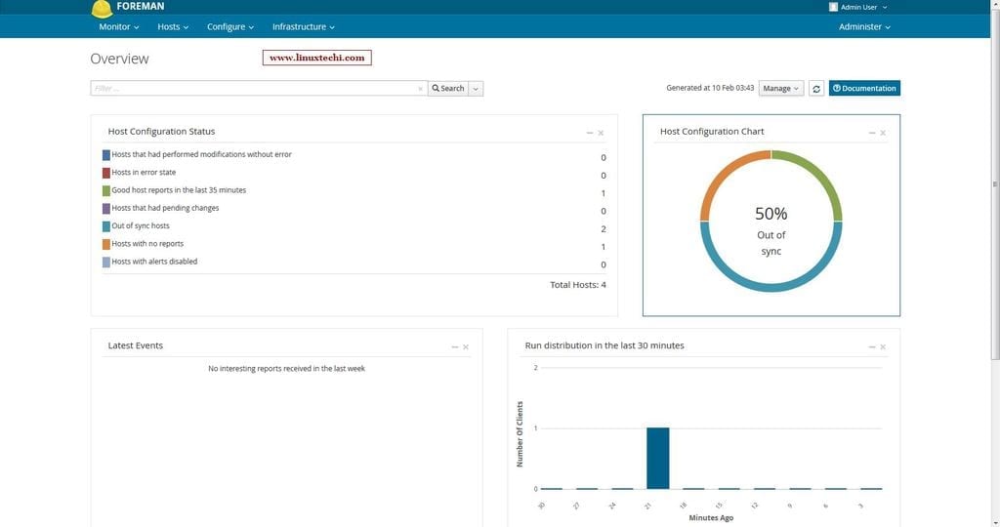Click 'Hosts that had performed modifications without error'
The width and height of the screenshot is (1000, 527).
click(x=201, y=154)
